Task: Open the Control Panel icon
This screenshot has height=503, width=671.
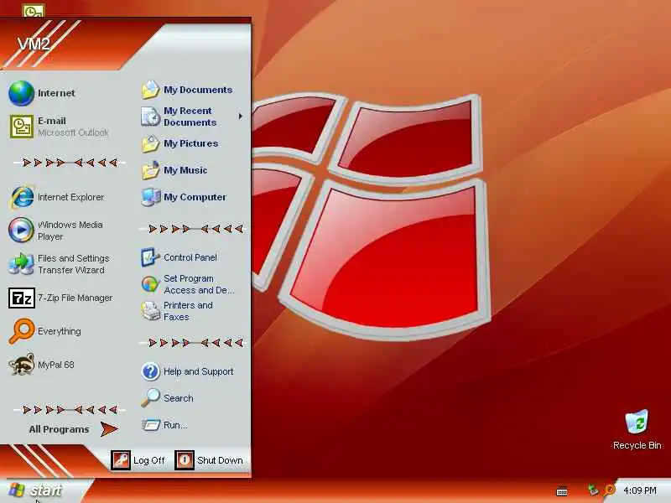Action: coord(151,257)
